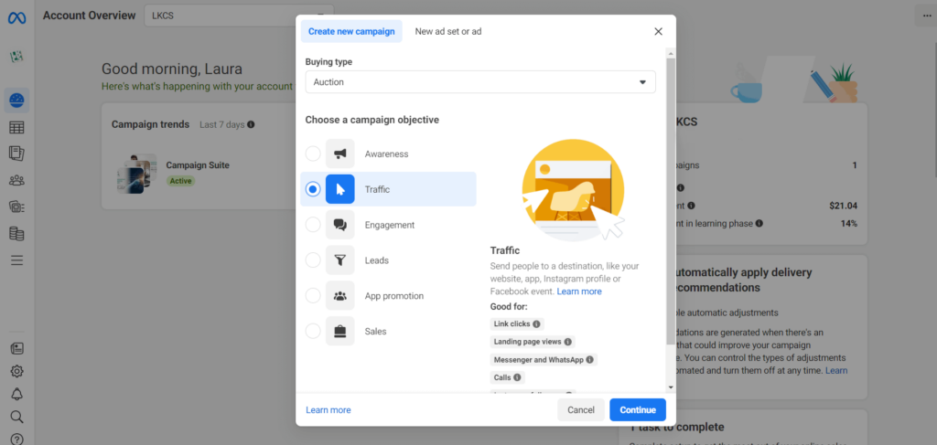Click the App promotion people icon
The height and width of the screenshot is (445, 937).
[x=339, y=296]
